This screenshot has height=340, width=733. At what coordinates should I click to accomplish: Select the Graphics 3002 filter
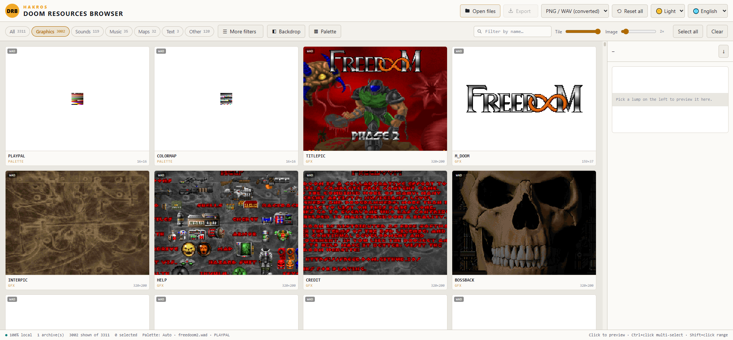50,31
